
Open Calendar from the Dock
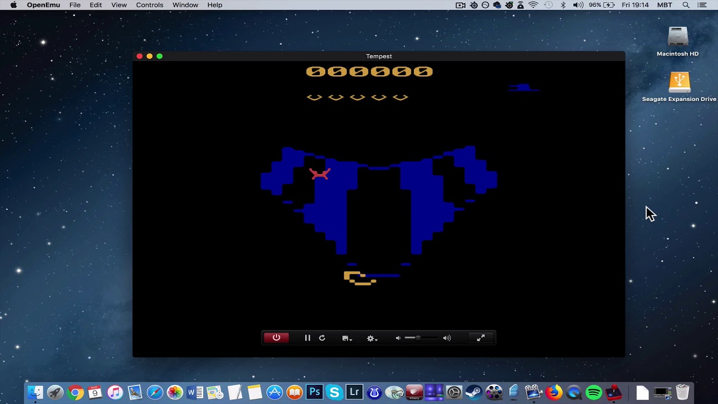pos(95,392)
